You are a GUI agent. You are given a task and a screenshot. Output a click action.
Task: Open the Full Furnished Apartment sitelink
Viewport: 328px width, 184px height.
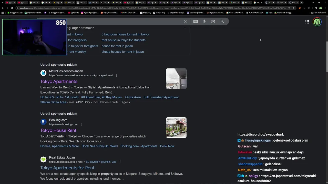tap(161, 97)
